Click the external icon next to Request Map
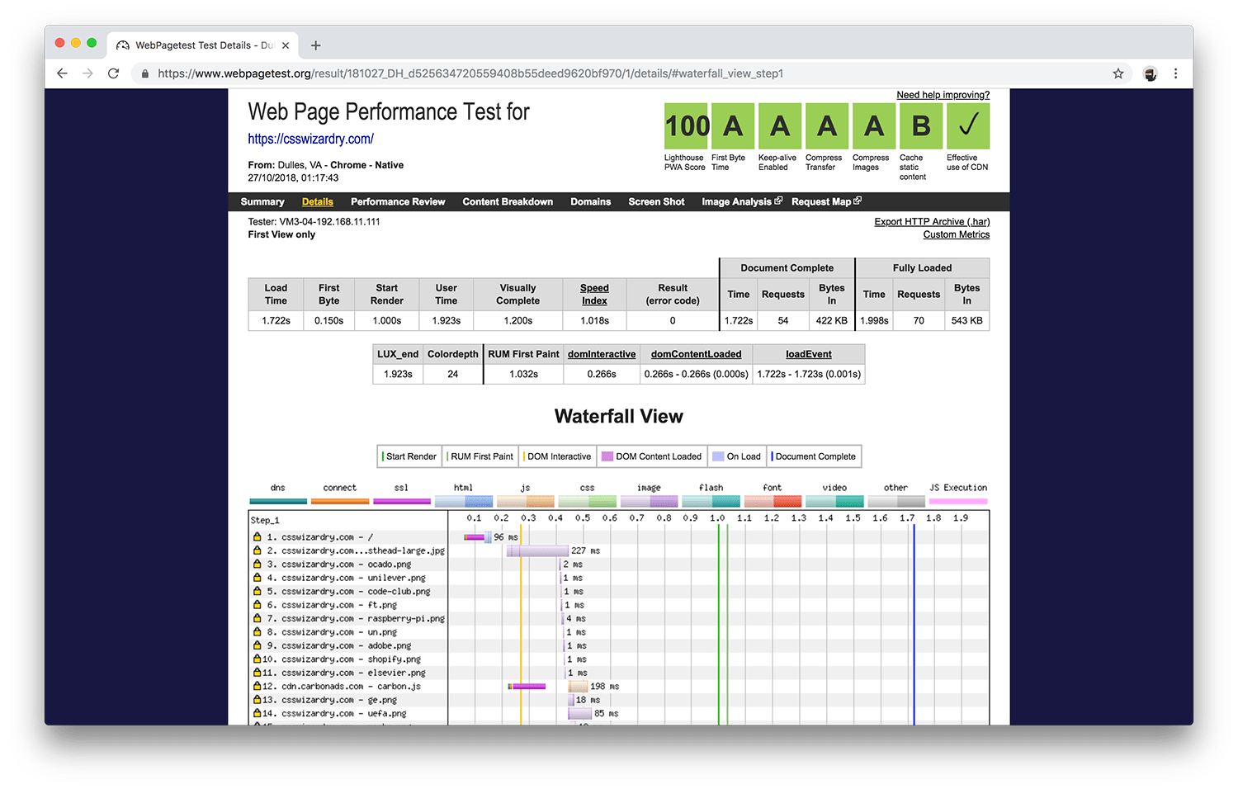The image size is (1238, 789). pyautogui.click(x=858, y=201)
